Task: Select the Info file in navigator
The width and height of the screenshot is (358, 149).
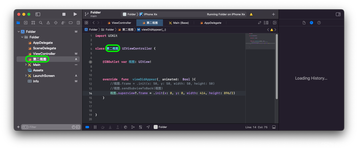Action: 36,81
